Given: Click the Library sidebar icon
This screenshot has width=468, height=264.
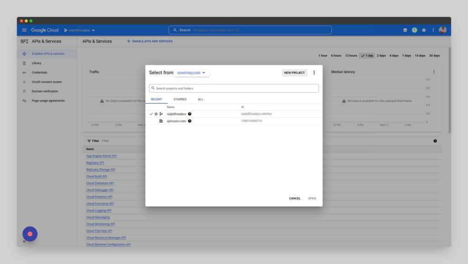Looking at the screenshot, I should [24, 63].
